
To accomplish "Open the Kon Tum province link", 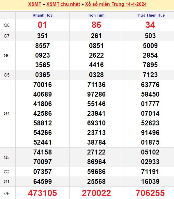I will point(96,15).
